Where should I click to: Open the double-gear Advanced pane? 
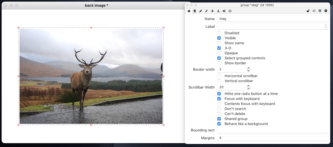point(224,11)
